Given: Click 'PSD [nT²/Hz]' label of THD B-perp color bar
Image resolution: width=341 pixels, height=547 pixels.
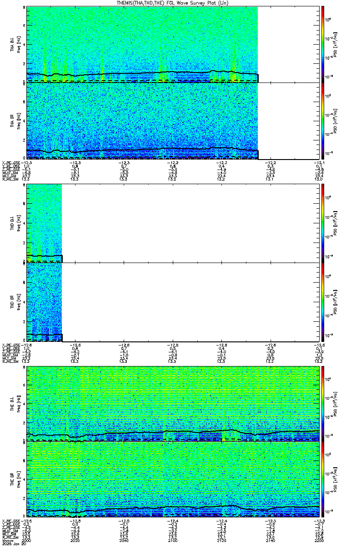Looking at the screenshot, I should point(335,223).
